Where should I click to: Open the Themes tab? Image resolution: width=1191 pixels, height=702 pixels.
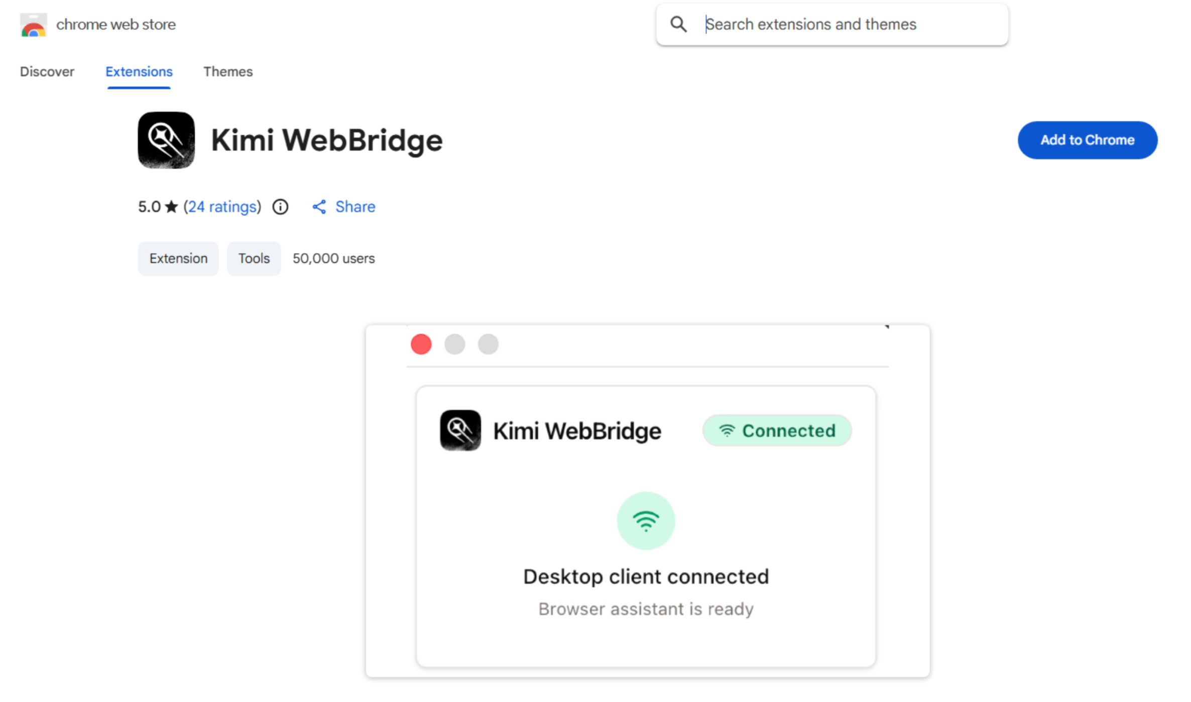(228, 72)
